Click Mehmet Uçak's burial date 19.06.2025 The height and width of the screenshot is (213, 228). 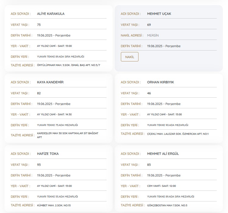(164, 46)
